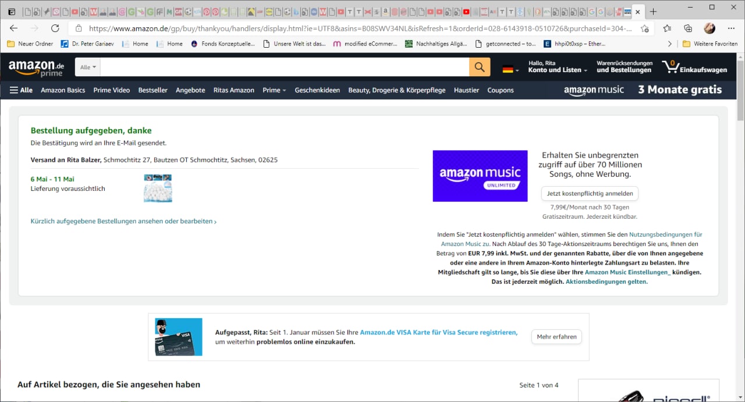Expand the Konto und Listen menu
The image size is (745, 402).
557,70
